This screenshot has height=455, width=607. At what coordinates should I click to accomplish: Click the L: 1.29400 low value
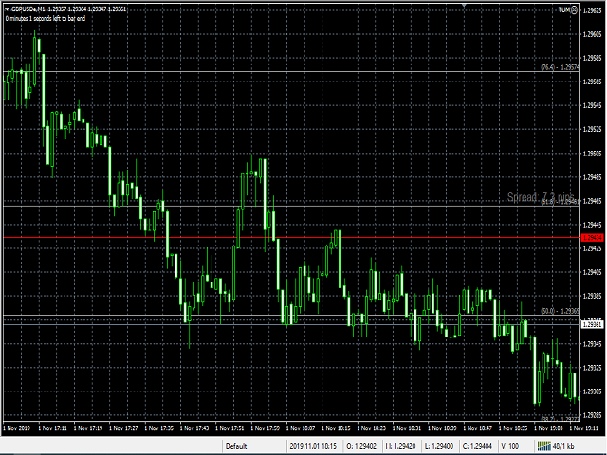coord(439,446)
